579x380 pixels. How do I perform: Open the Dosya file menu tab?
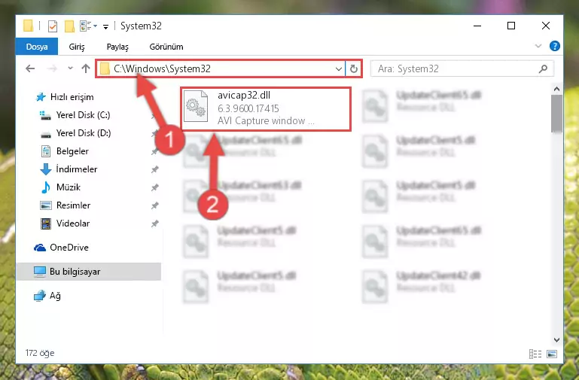(x=37, y=47)
